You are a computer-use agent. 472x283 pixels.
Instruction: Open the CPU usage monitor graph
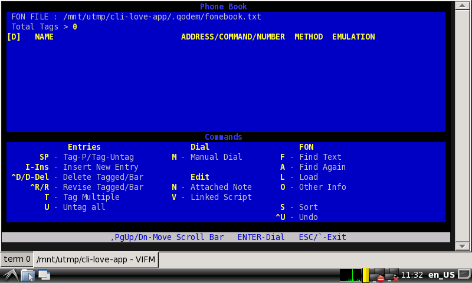tap(350, 275)
